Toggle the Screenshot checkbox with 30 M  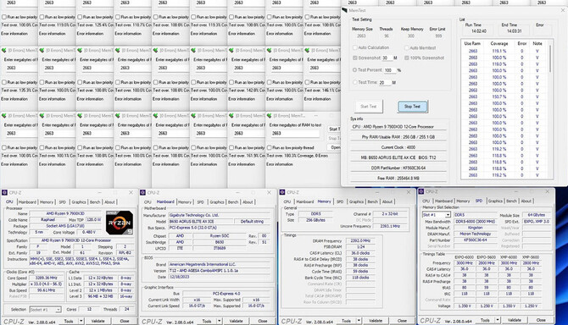(355, 58)
